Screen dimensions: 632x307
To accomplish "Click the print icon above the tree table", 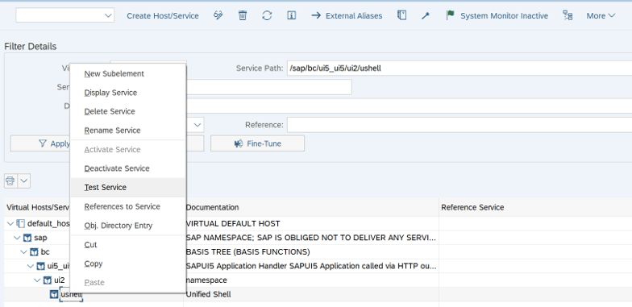I will pos(10,180).
